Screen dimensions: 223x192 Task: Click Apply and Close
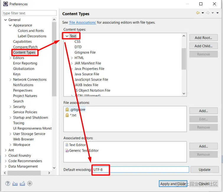[x=173, y=184]
